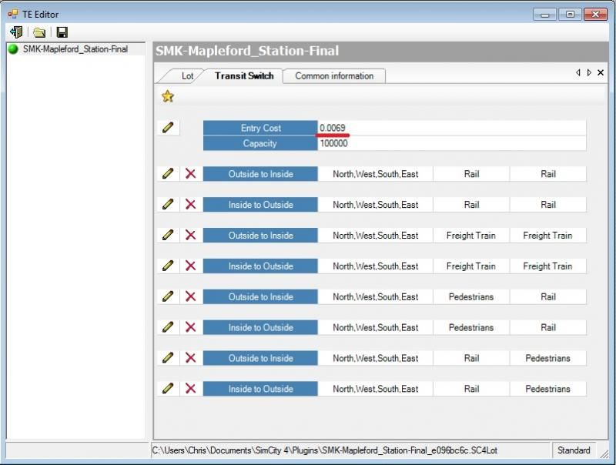
Task: Delete first Outside to Inside Rail-Rail row
Action: pyautogui.click(x=190, y=173)
